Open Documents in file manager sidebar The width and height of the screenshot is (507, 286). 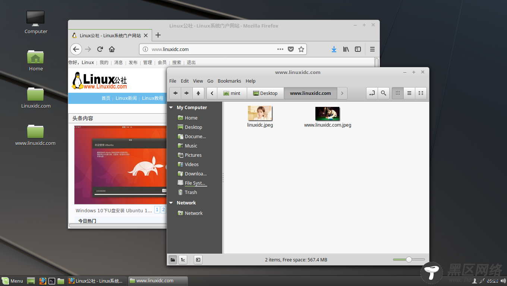tap(192, 136)
